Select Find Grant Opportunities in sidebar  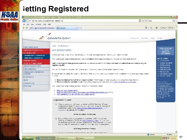[36, 50]
